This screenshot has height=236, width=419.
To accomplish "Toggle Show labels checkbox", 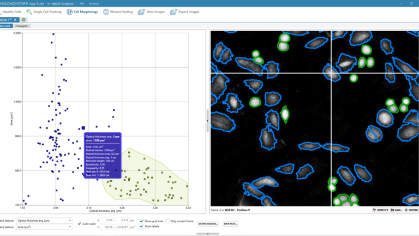I will pyautogui.click(x=141, y=226).
